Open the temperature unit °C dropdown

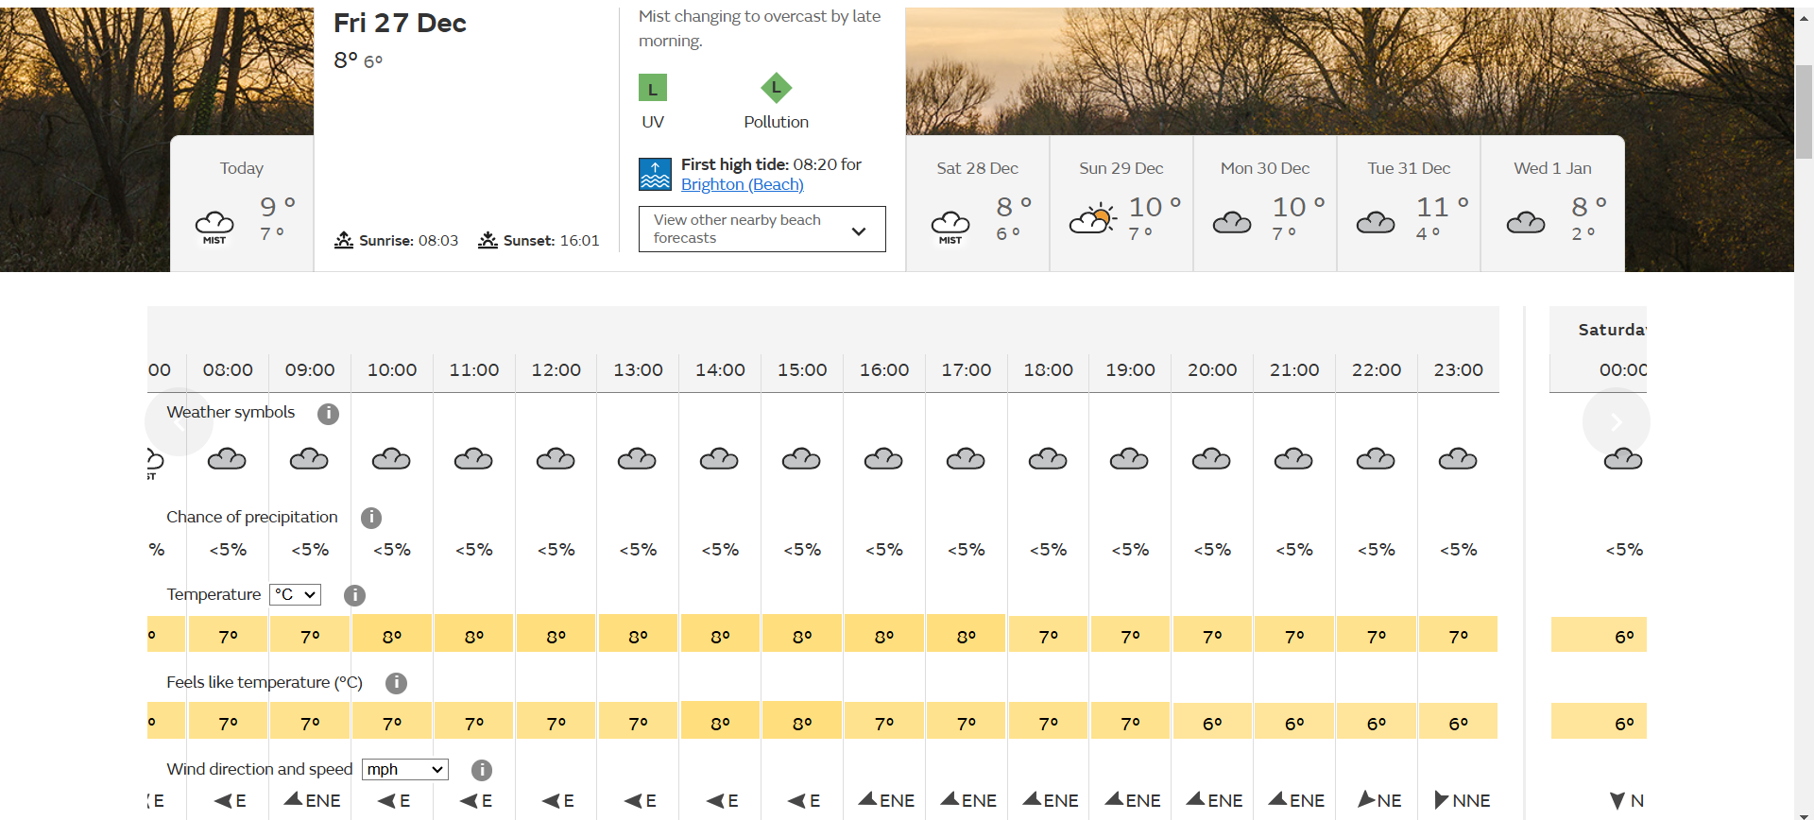(x=296, y=594)
